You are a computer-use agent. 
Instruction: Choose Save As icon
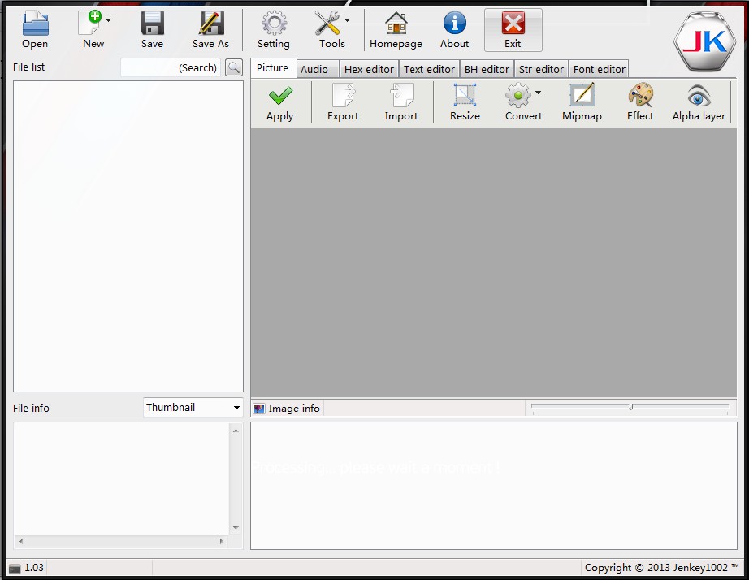[x=210, y=23]
